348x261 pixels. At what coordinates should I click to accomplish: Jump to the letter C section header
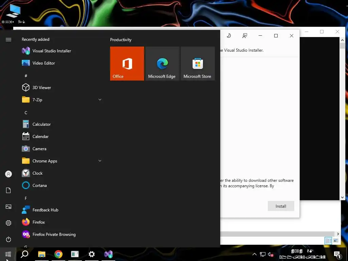pos(26,113)
